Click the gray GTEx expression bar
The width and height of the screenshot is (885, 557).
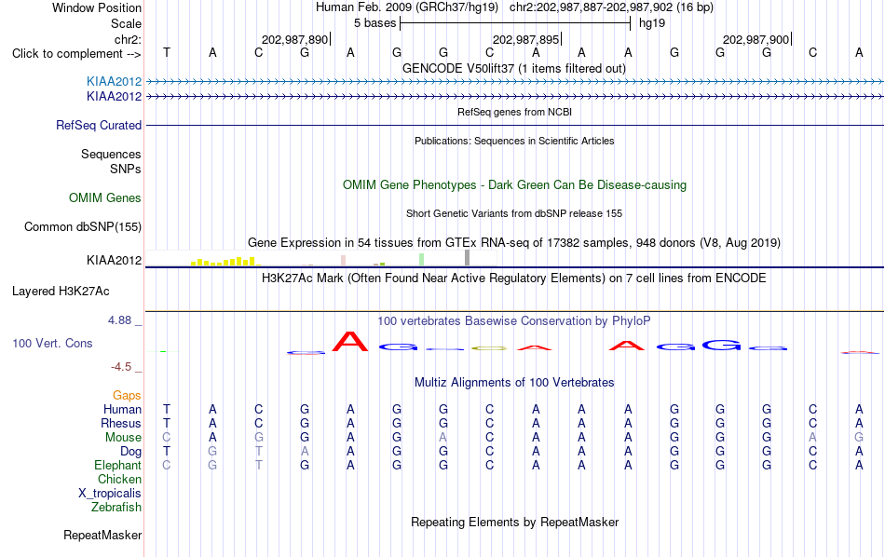468,258
